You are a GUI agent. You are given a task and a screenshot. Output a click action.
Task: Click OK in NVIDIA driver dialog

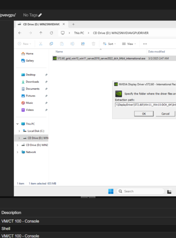[144, 114]
